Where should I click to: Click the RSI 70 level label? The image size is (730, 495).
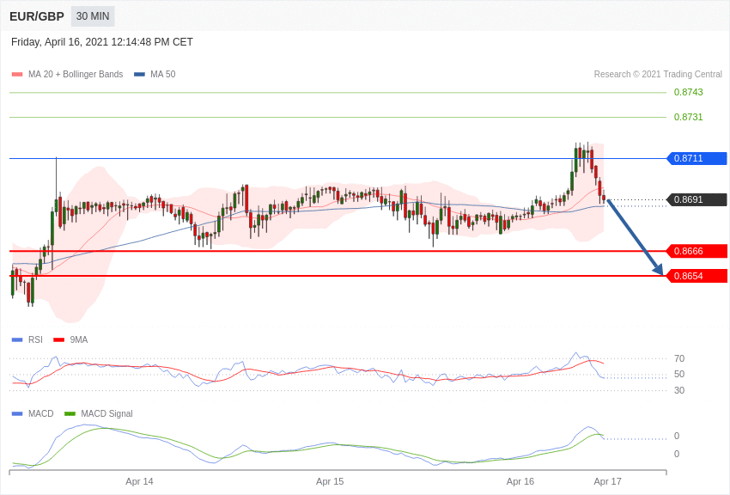[679, 358]
